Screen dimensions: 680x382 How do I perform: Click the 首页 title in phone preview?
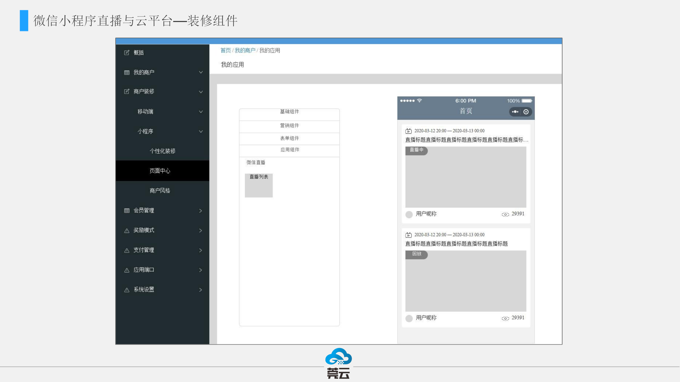466,111
